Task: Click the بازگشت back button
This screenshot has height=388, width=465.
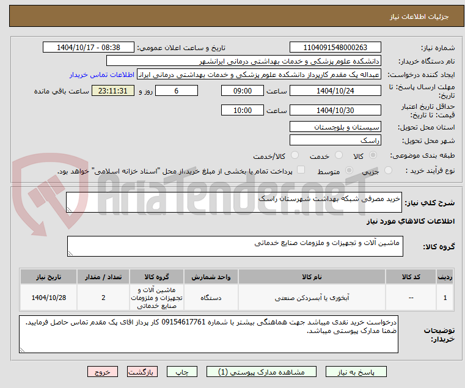Action: tap(142, 372)
